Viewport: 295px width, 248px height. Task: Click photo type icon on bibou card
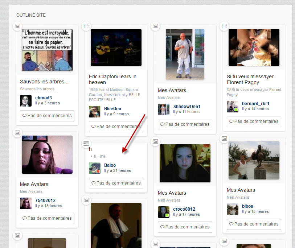pyautogui.click(x=224, y=138)
